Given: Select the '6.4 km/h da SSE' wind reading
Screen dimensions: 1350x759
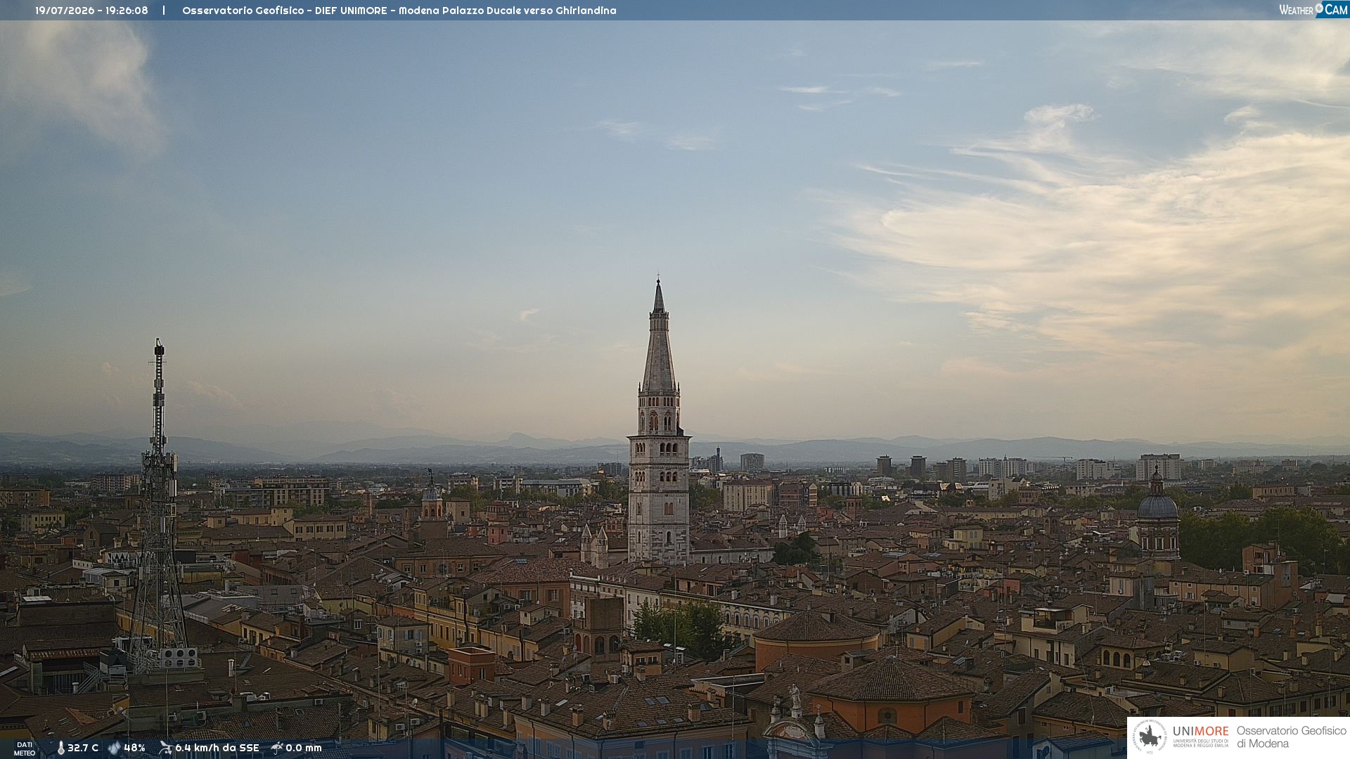Looking at the screenshot, I should click(217, 748).
